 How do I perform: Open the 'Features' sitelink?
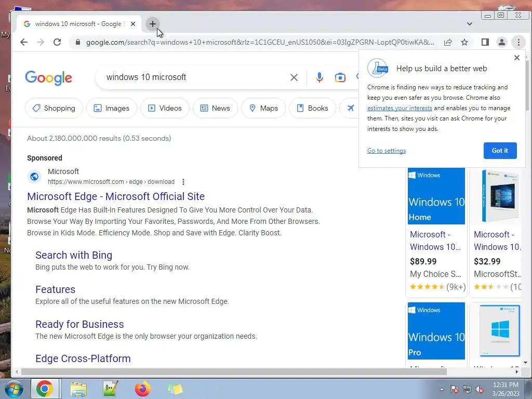[55, 289]
